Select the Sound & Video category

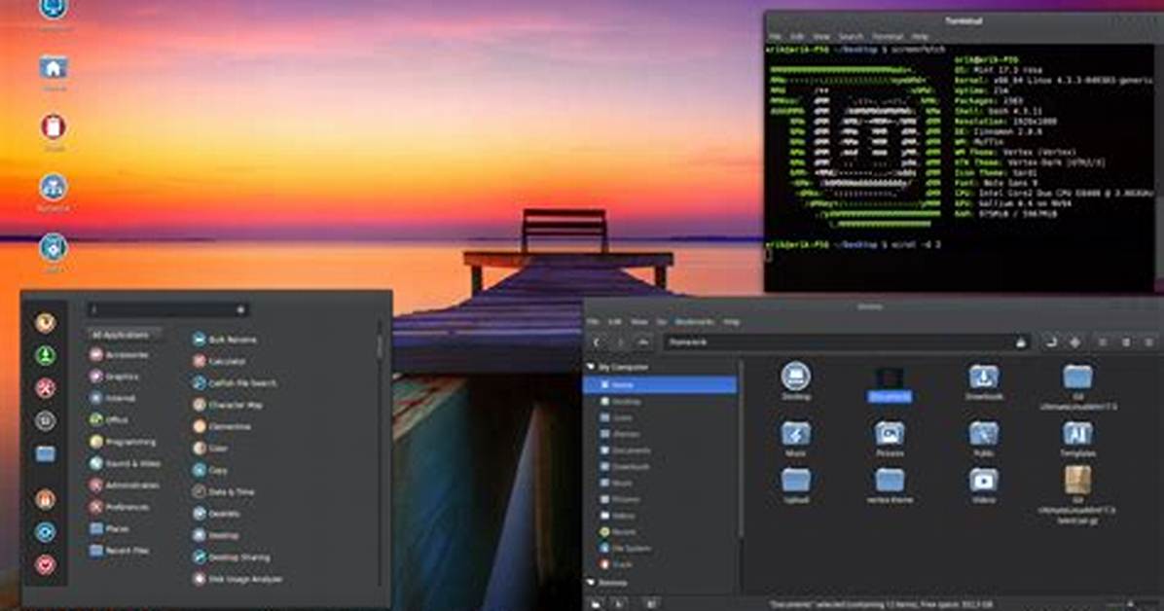126,463
